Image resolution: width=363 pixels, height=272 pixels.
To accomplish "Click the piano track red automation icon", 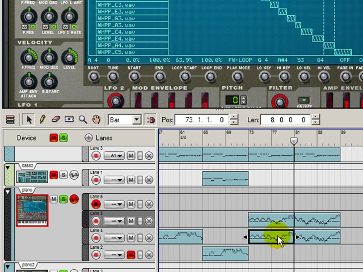I will pos(74,199).
